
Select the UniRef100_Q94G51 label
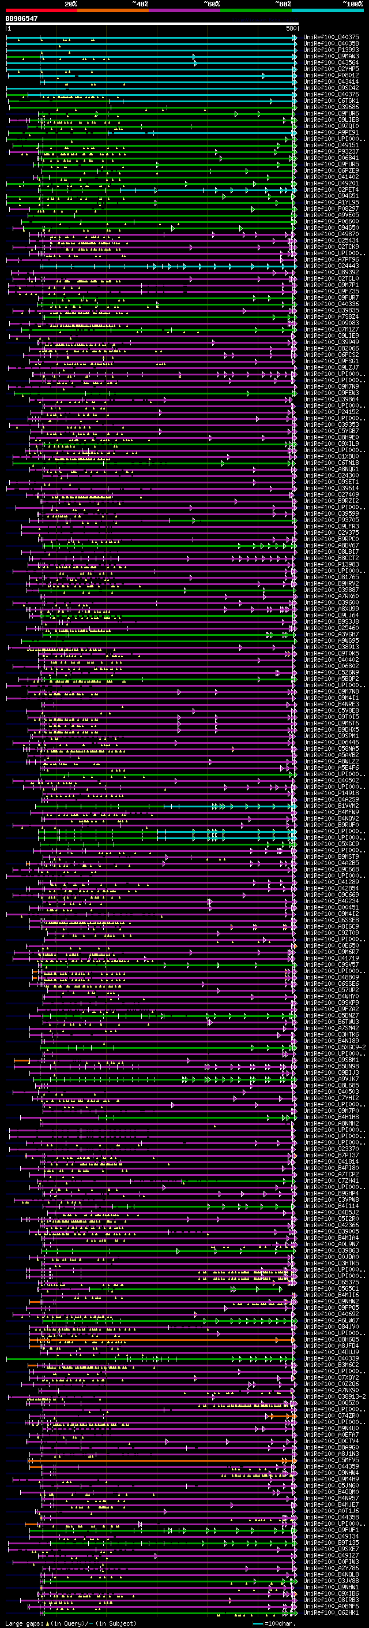[331, 196]
